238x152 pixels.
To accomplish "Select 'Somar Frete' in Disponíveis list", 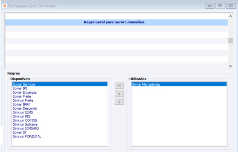I will tap(60, 97).
